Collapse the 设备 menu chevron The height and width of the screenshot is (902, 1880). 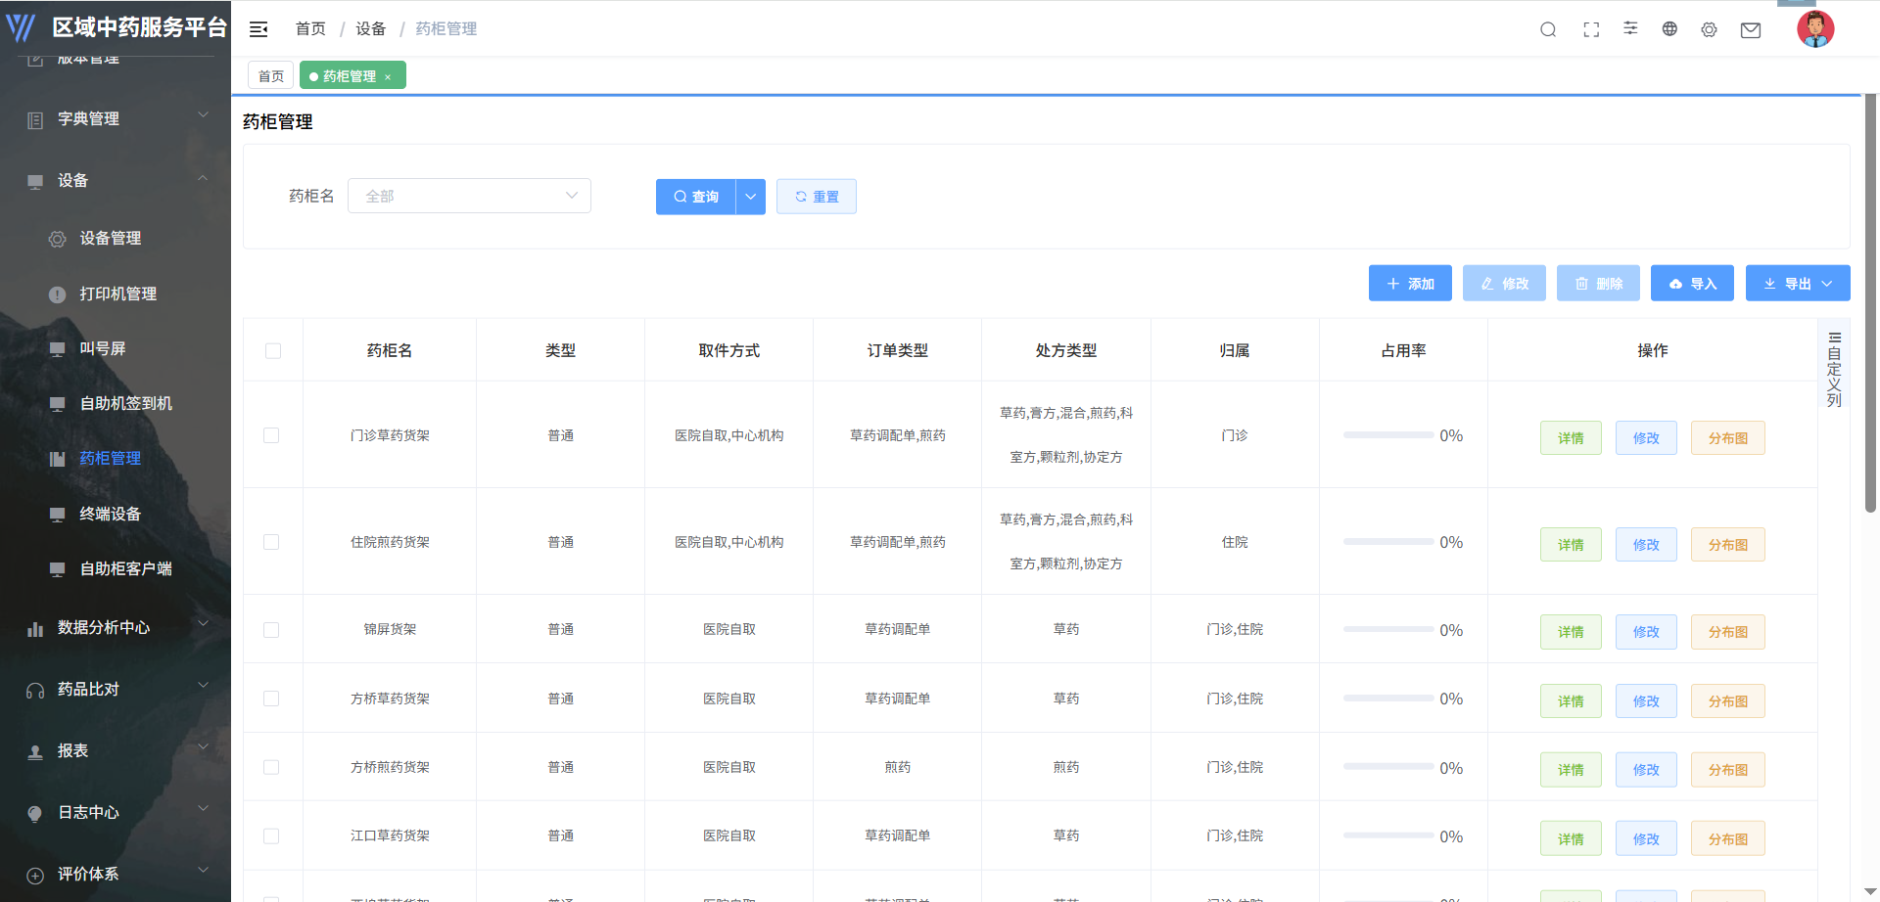pyautogui.click(x=204, y=177)
